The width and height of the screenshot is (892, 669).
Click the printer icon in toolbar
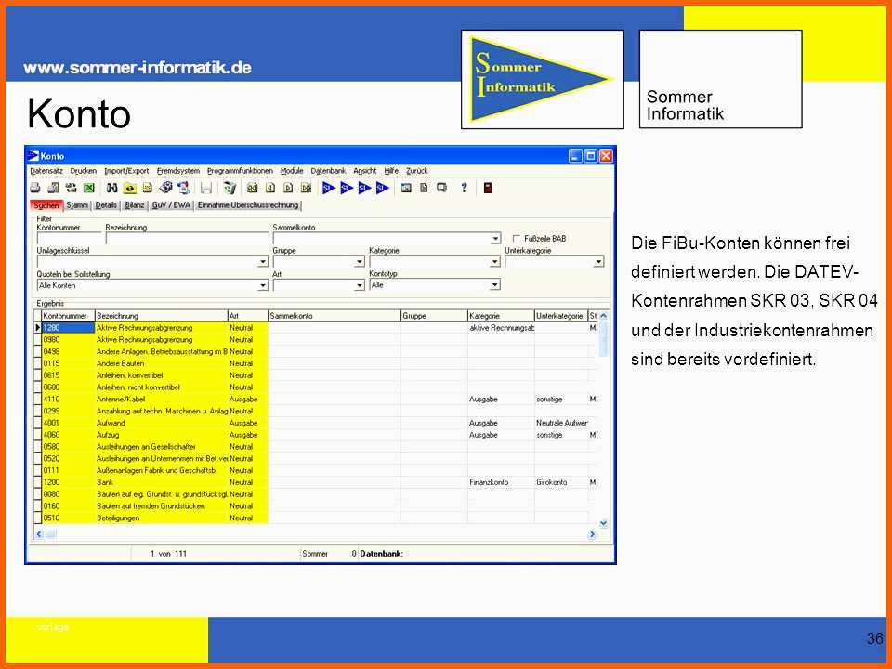(35, 188)
